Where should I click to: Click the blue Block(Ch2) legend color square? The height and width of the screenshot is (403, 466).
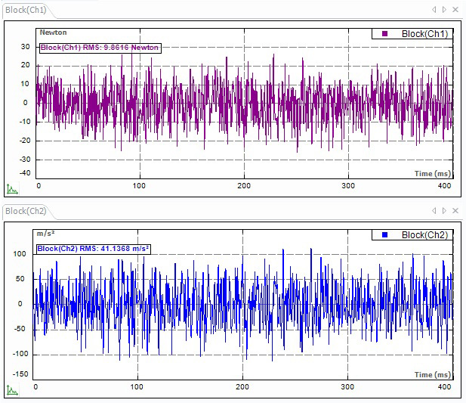tap(384, 235)
